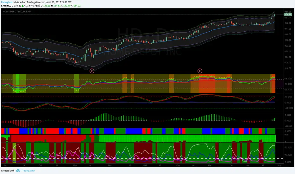Click the green up-arrow change indicator icon
This screenshot has width=295, height=174.
[22, 6]
